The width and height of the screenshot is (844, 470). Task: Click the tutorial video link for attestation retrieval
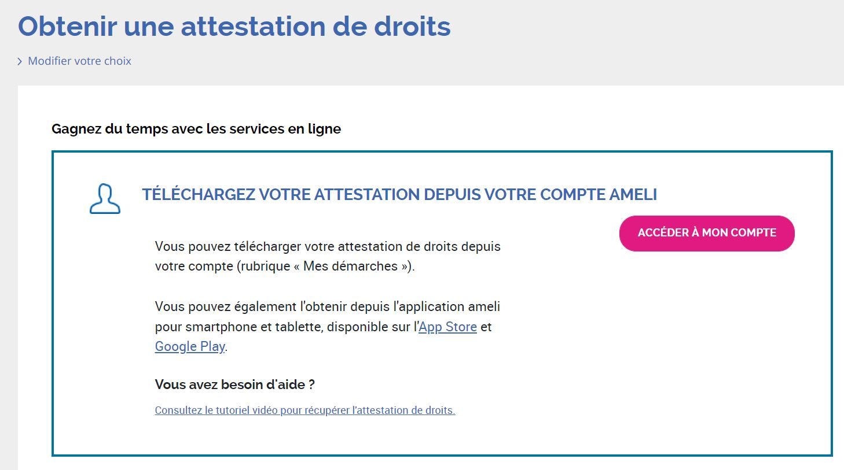pyautogui.click(x=304, y=410)
